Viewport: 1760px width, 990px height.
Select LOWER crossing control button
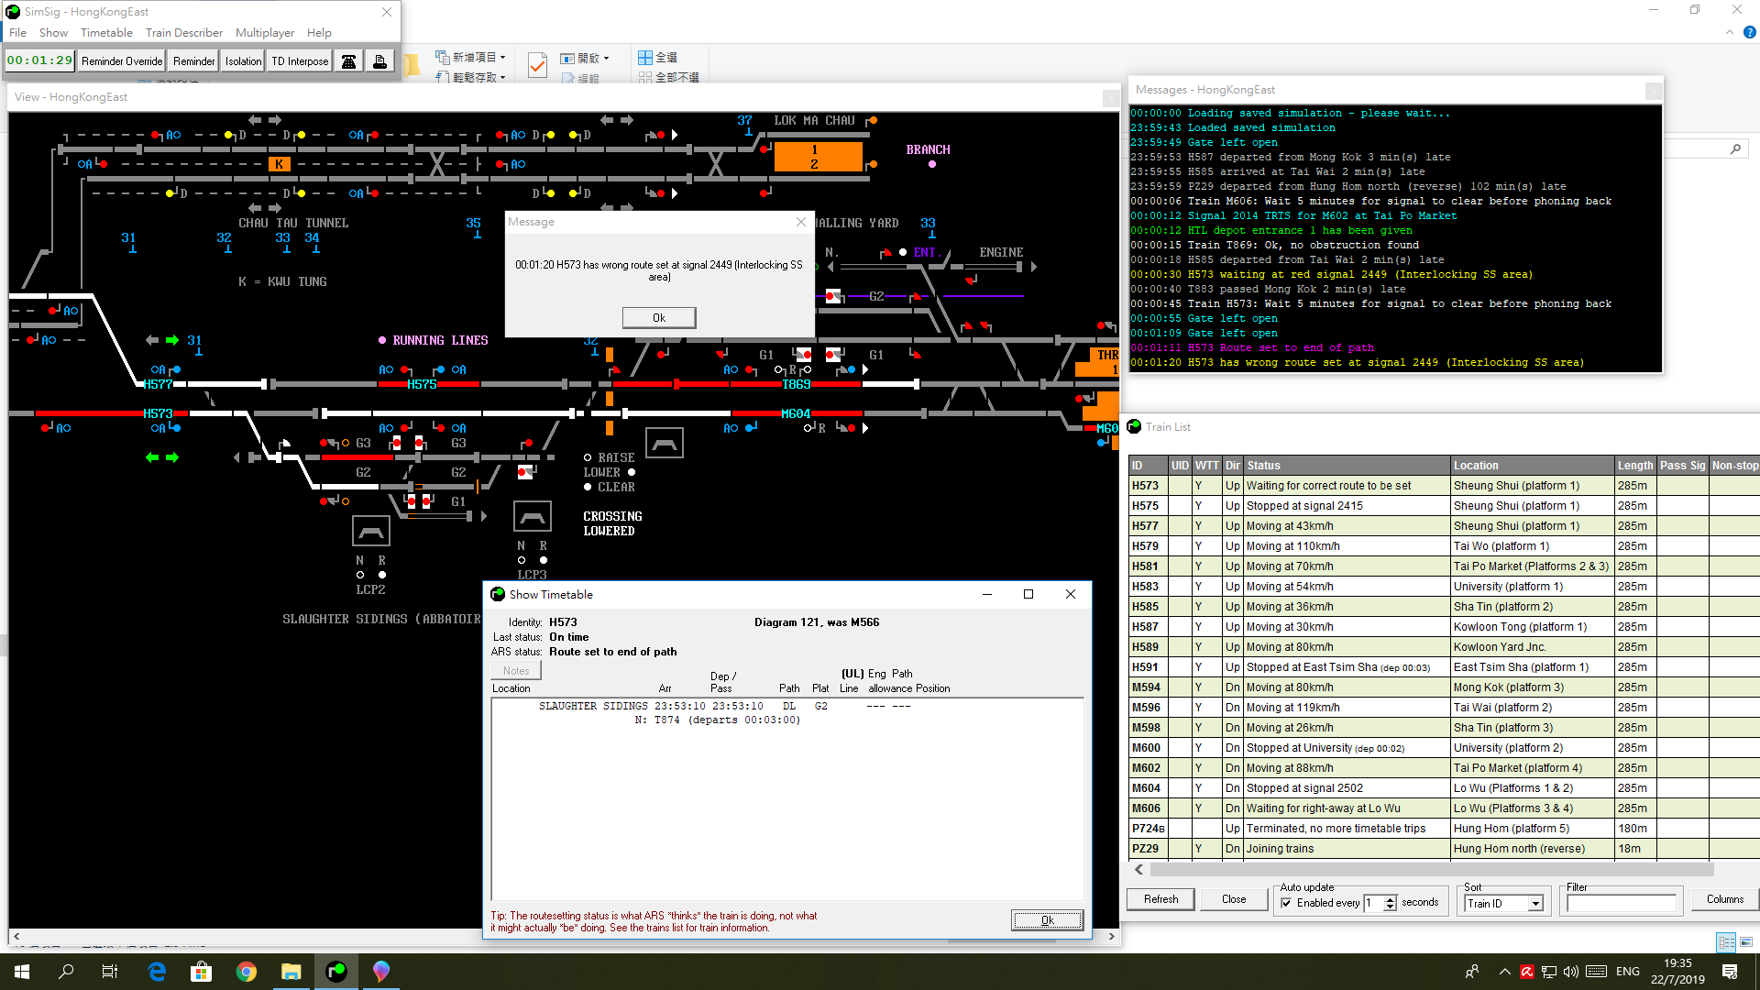(x=632, y=472)
